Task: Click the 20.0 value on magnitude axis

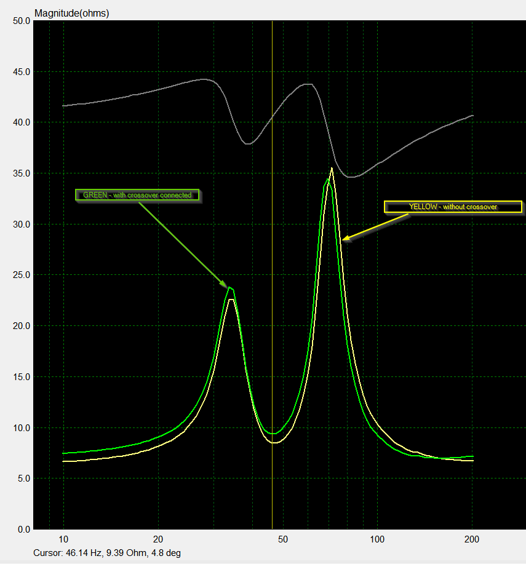Action: (22, 326)
